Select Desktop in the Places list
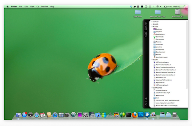Viewport: 192px width, 126px height. tap(158, 29)
